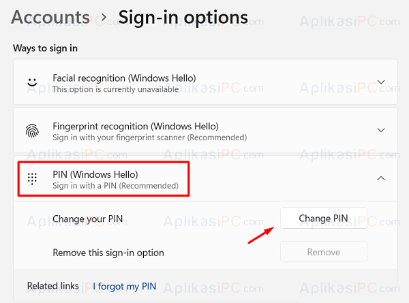Click the Remove this sign-in option label
The height and width of the screenshot is (303, 409).
(108, 253)
